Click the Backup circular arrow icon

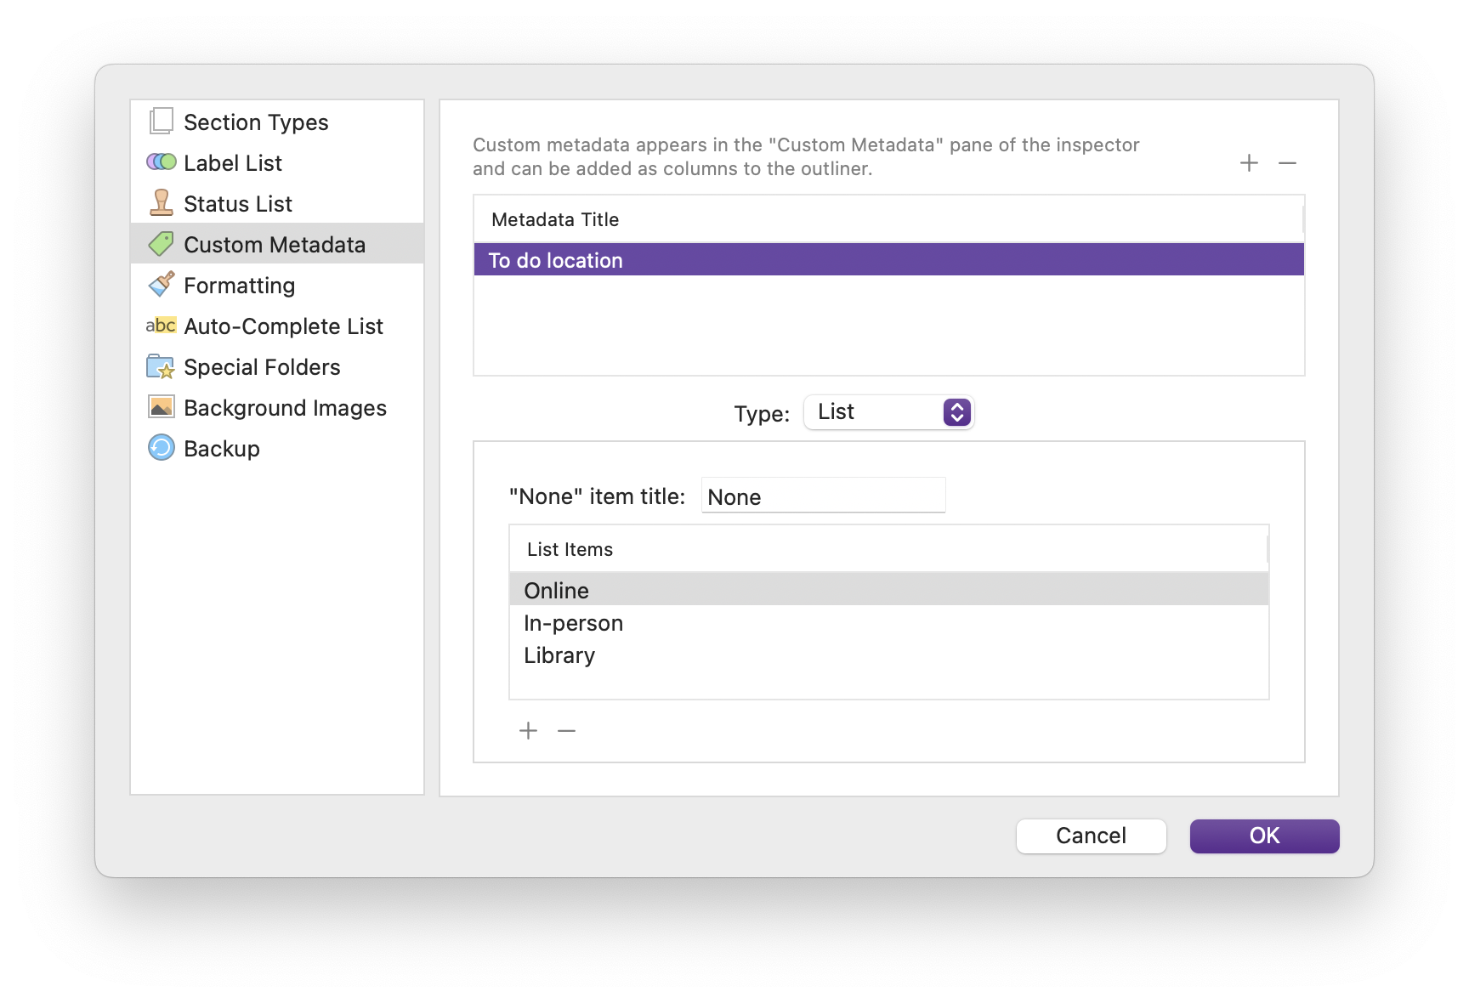[x=161, y=448]
